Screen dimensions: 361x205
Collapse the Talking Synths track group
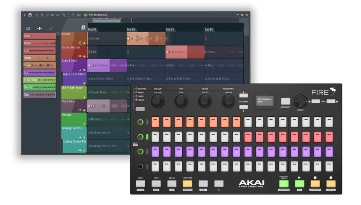click(80, 137)
